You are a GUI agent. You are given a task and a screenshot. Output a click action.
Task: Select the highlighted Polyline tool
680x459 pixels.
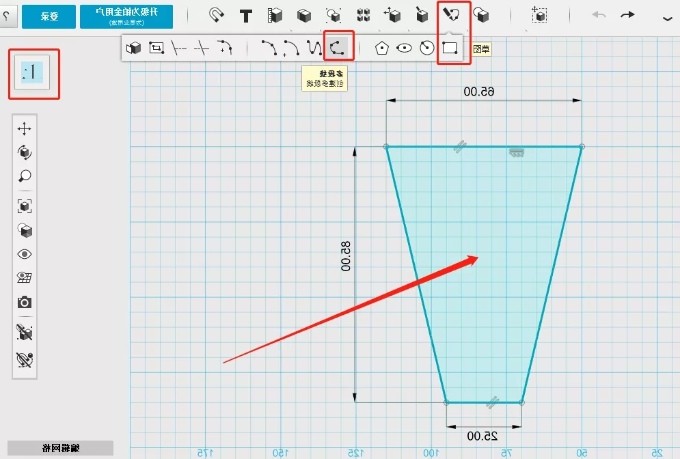(x=337, y=47)
